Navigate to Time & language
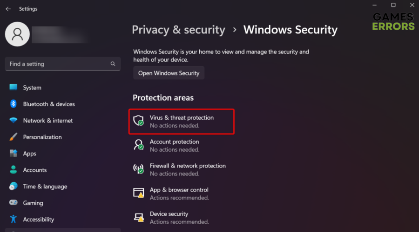Viewport: 419px width, 232px height. click(x=45, y=187)
